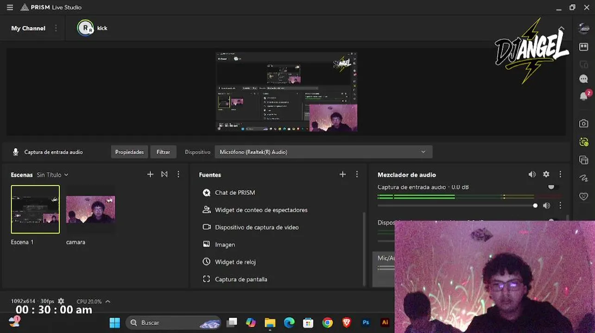Viewport: 595px width, 333px height.
Task: Open Brave browser from the taskbar
Action: click(x=347, y=322)
